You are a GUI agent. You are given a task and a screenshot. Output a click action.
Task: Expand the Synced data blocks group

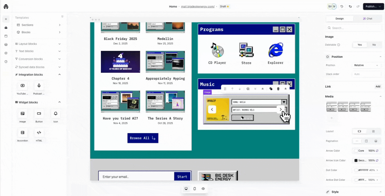pyautogui.click(x=38, y=67)
